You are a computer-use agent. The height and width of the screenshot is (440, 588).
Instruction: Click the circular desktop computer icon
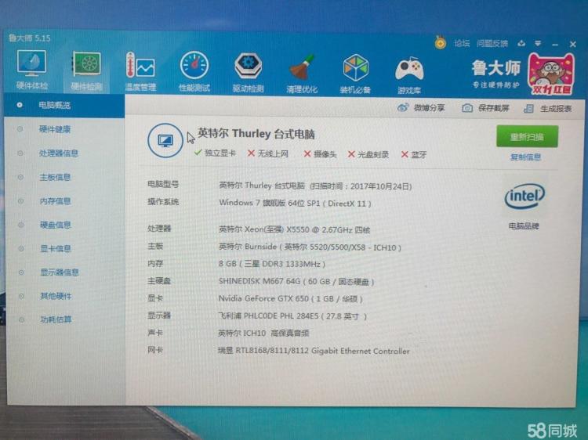165,140
